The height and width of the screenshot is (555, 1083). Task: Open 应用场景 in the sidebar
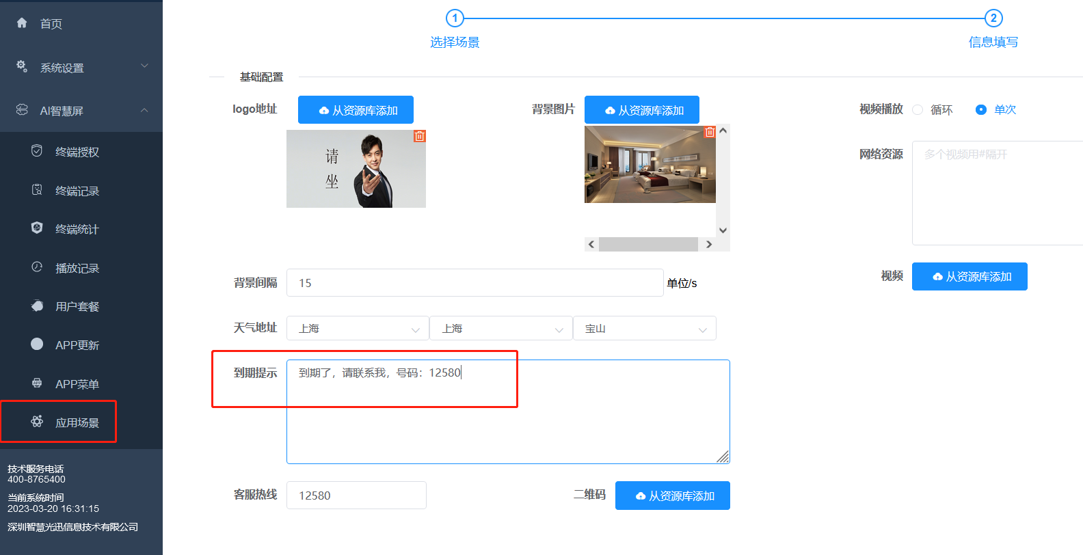[x=77, y=422]
